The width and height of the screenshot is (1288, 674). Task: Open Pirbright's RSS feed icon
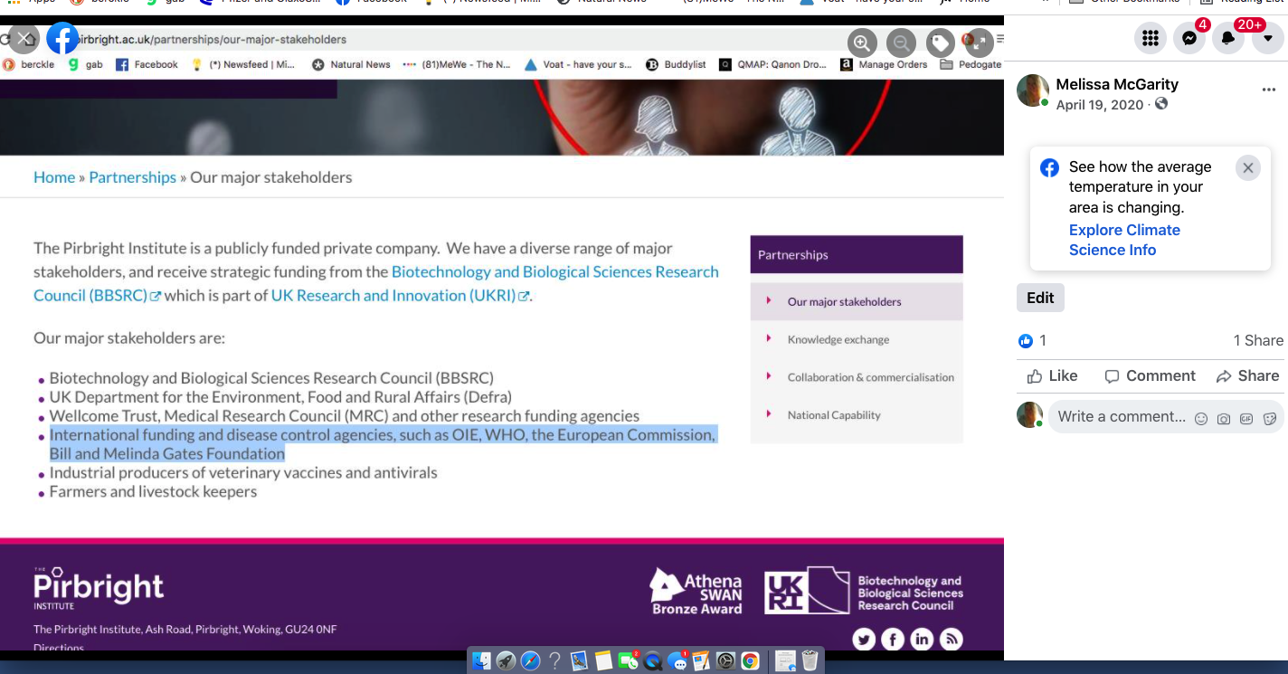click(x=951, y=640)
